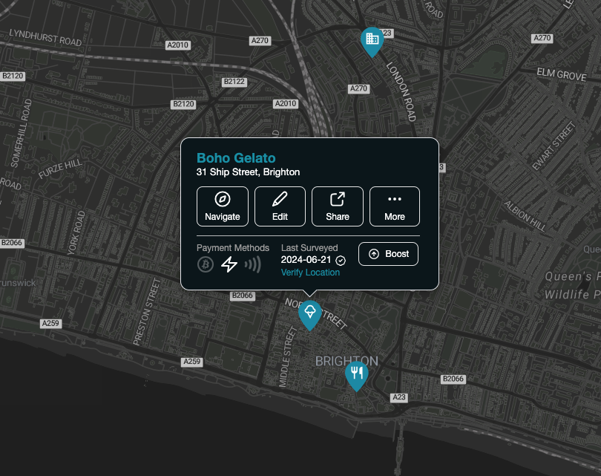Click the PRESTON STREET map label
This screenshot has width=601, height=476.
click(146, 312)
